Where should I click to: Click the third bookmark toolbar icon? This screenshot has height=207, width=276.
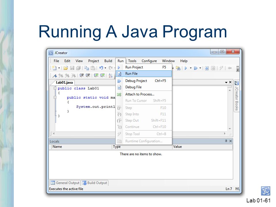click(67, 76)
